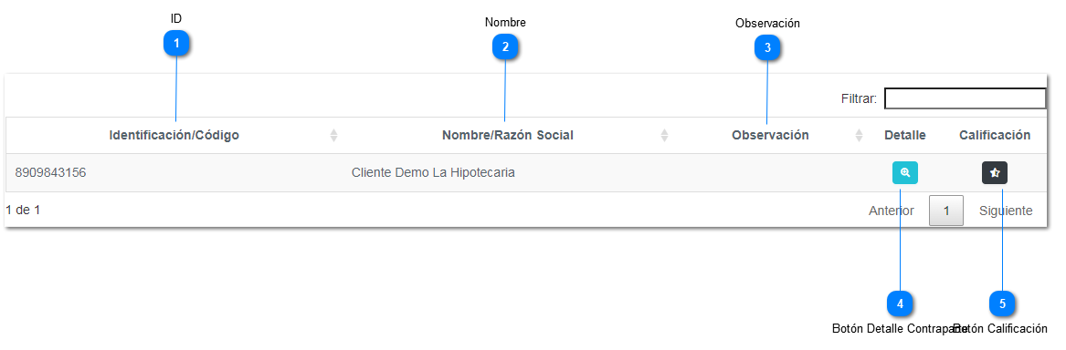Sort by Identificación/Código using its sort arrows
Viewport: 1066px width, 350px height.
pyautogui.click(x=333, y=136)
